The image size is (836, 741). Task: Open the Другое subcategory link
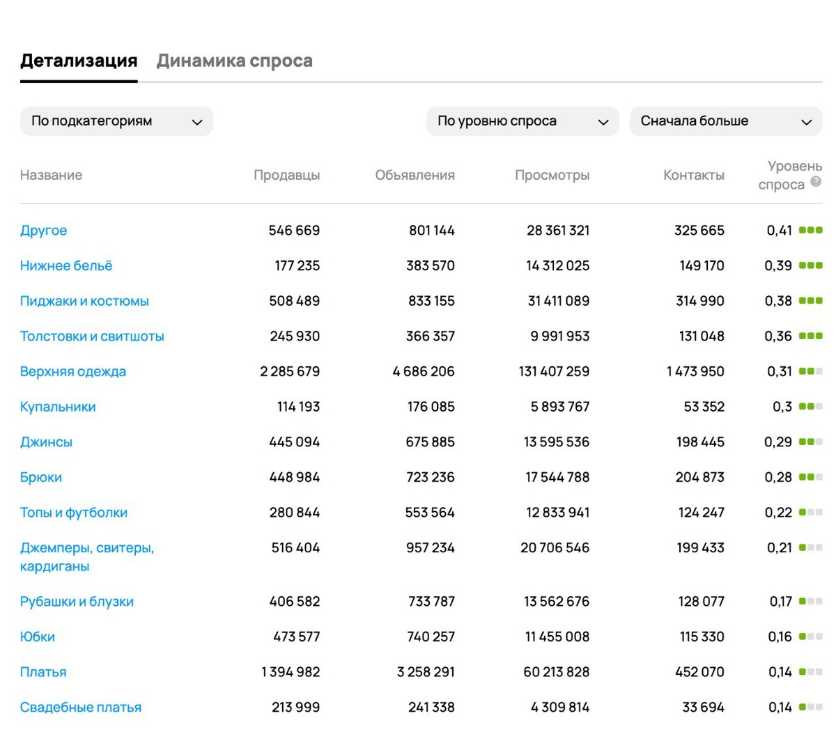44,231
